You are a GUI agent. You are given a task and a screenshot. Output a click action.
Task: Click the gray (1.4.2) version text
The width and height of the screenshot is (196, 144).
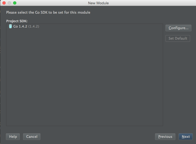34,26
